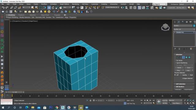Select the Preview Selection Off radio button
Viewport: 196px width, 110px height.
(x=175, y=75)
